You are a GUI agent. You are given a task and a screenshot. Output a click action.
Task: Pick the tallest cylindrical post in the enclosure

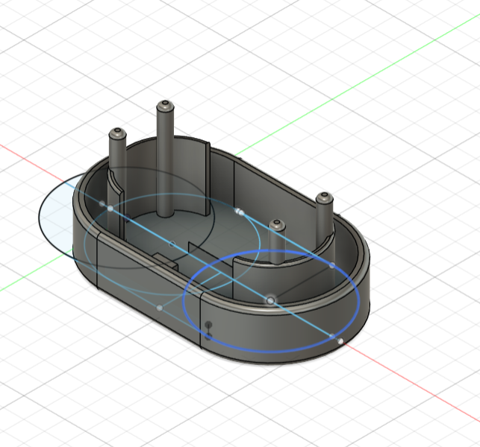[165, 159]
